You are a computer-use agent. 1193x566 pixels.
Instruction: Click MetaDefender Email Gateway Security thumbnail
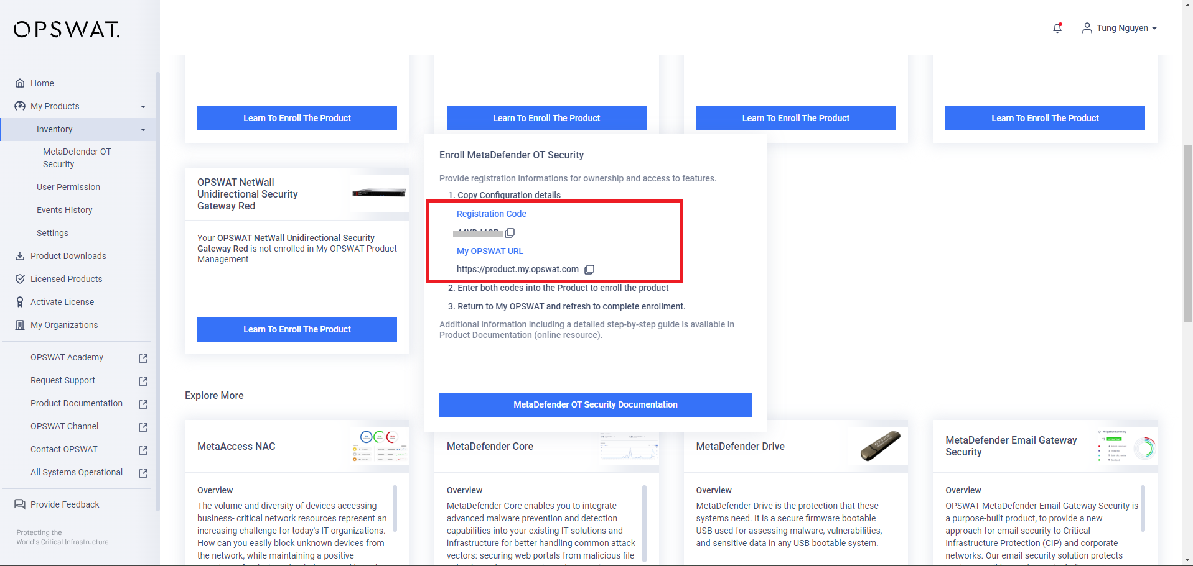(1127, 446)
